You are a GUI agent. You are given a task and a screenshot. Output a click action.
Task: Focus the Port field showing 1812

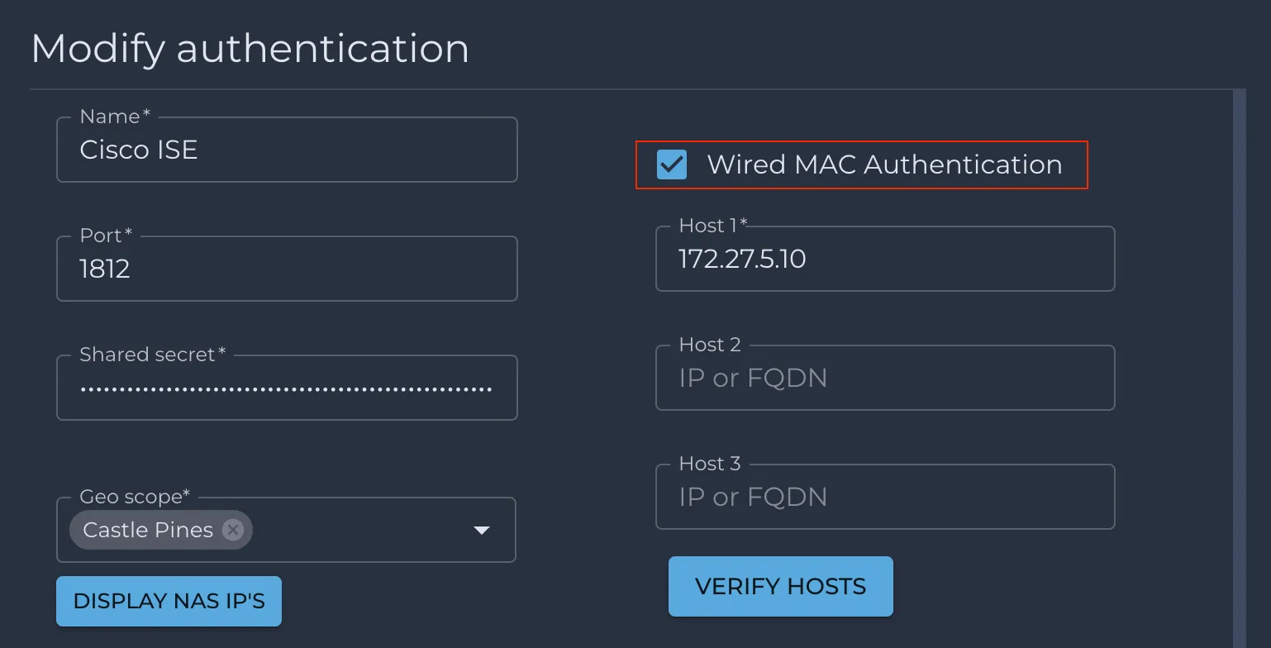tap(287, 269)
